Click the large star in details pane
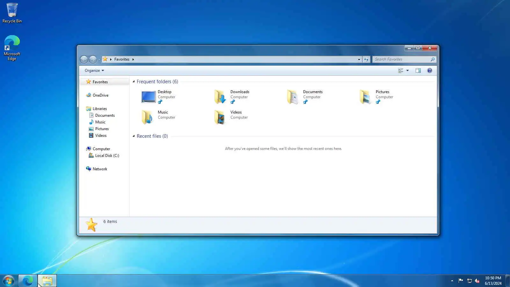 pos(91,225)
